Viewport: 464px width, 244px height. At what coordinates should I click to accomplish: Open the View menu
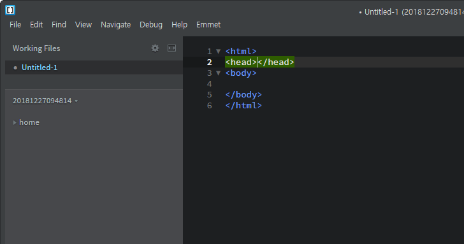[x=83, y=25]
